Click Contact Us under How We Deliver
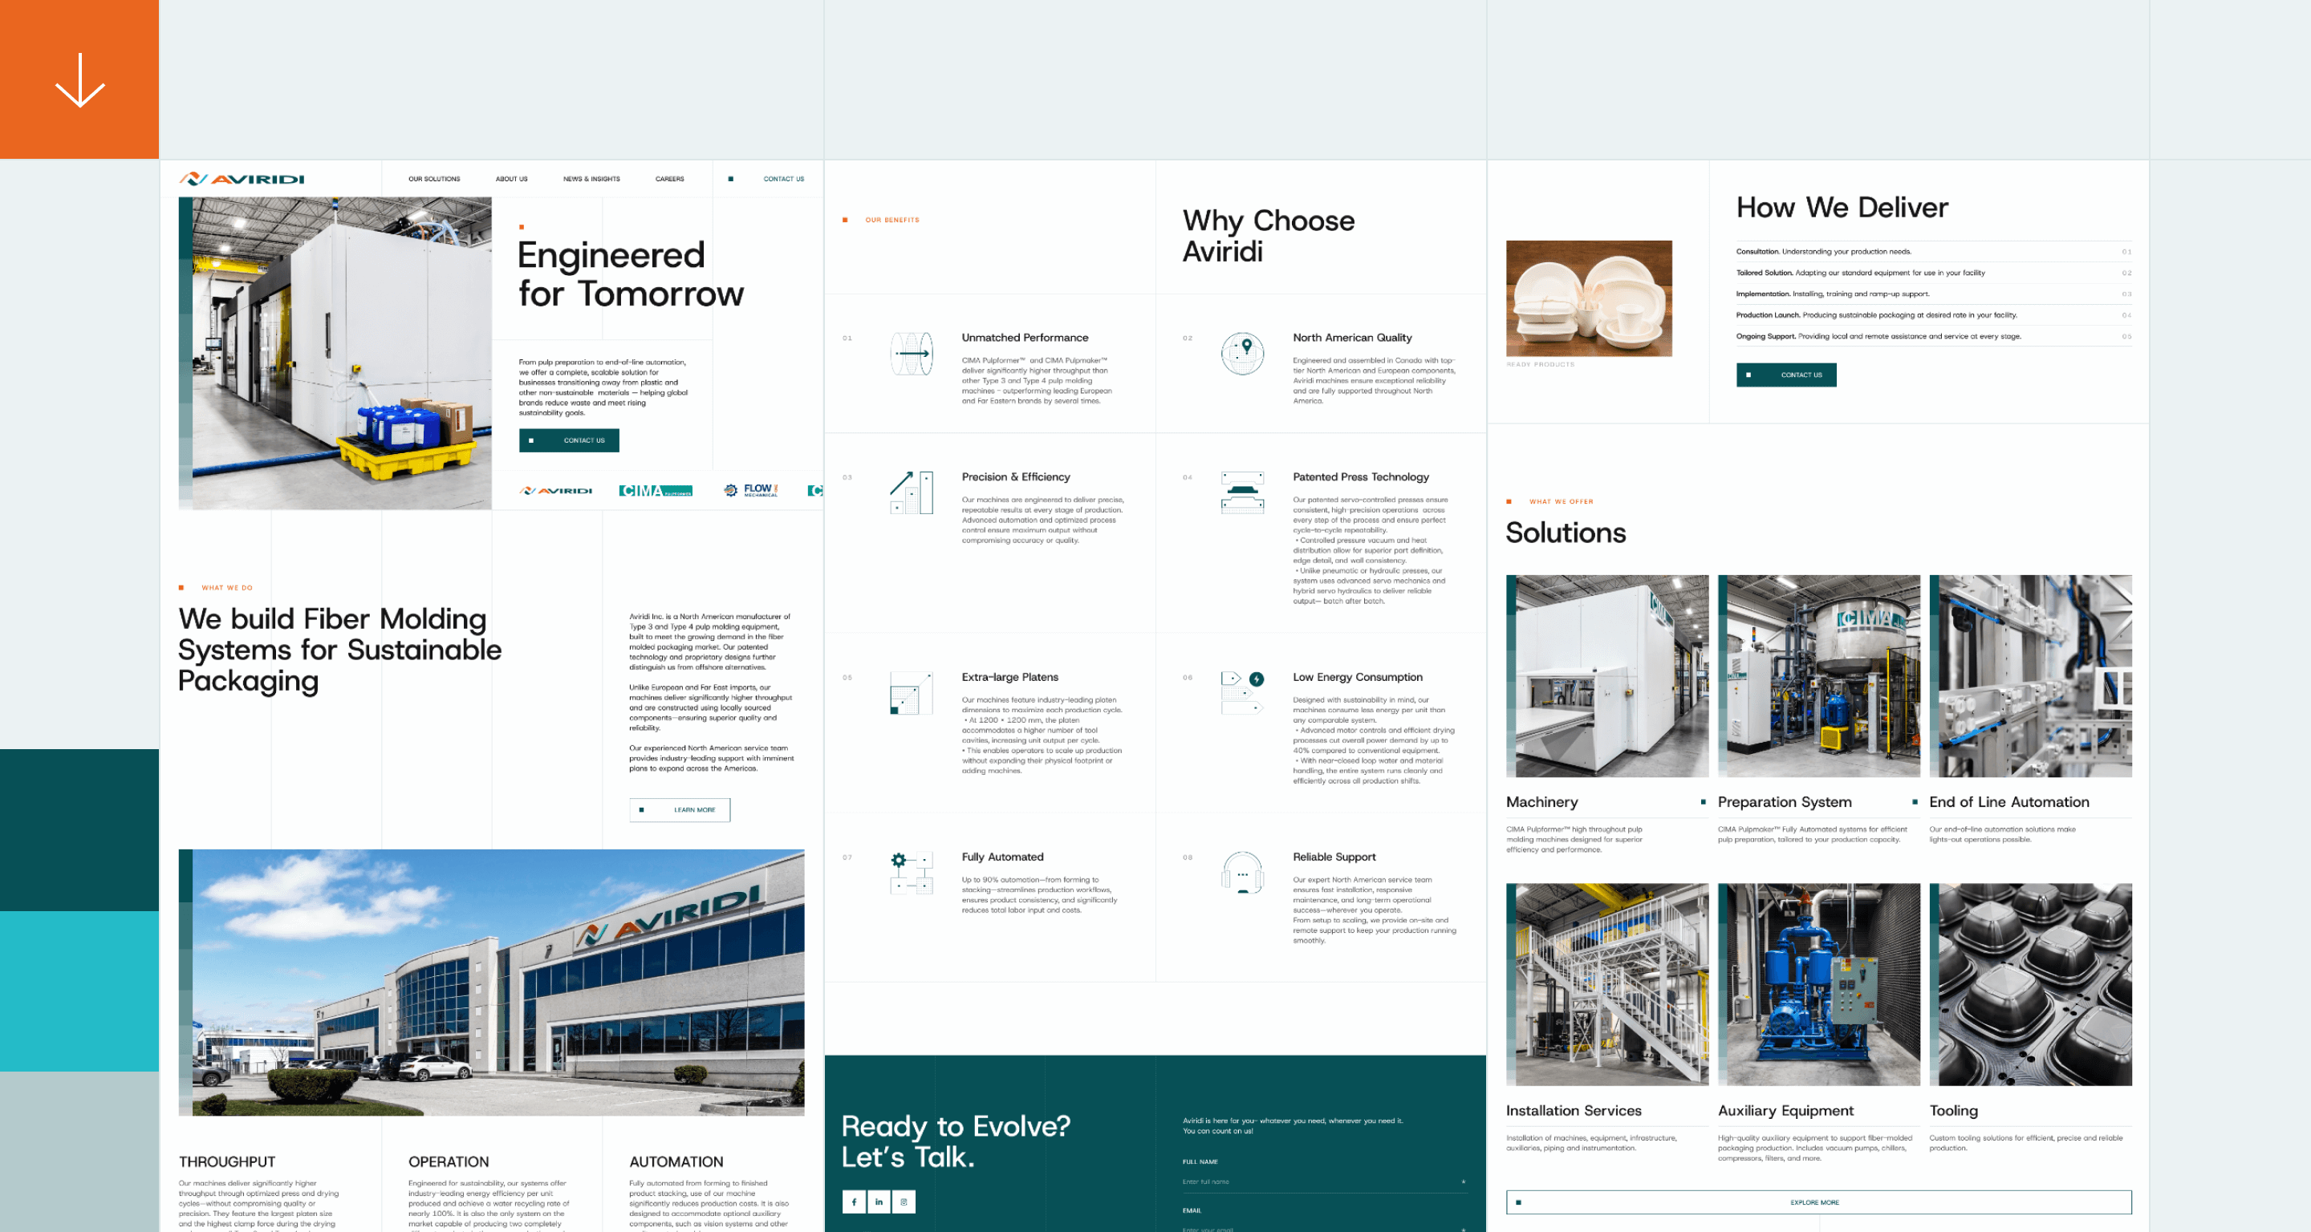The width and height of the screenshot is (2311, 1232). [x=1785, y=375]
